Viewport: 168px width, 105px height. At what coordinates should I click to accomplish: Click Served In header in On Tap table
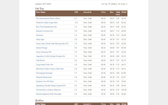pos(87,12)
